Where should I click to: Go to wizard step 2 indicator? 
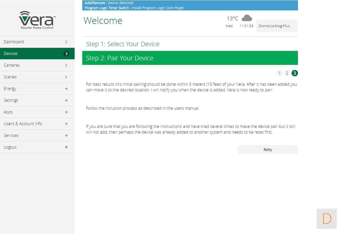(x=287, y=73)
